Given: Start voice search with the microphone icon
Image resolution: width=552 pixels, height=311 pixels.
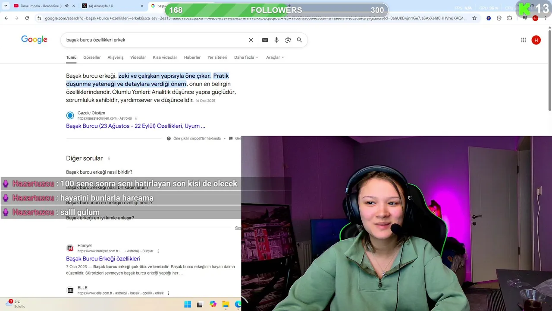Looking at the screenshot, I should pos(276,40).
